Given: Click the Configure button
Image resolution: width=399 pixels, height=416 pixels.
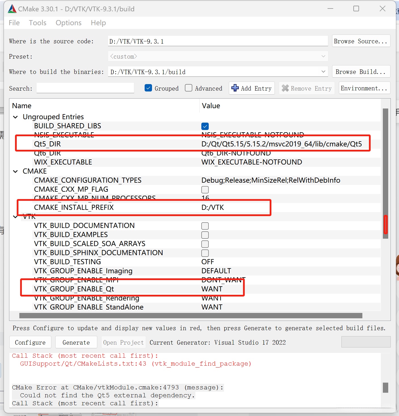Looking at the screenshot, I should point(30,342).
